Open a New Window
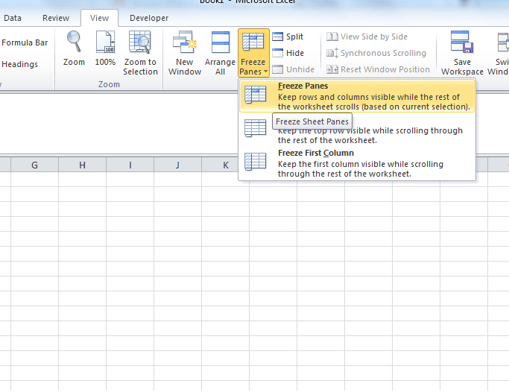This screenshot has width=509, height=392. point(185,53)
